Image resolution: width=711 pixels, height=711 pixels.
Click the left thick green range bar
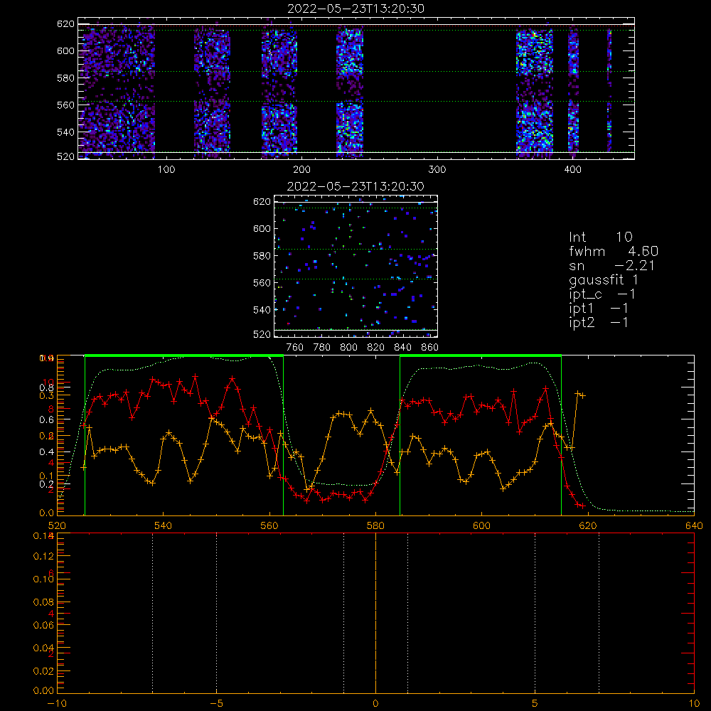(184, 356)
